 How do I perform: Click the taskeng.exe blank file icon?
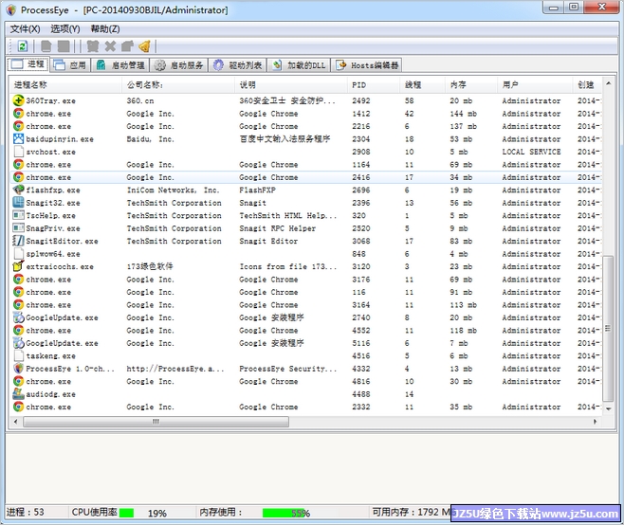point(18,355)
